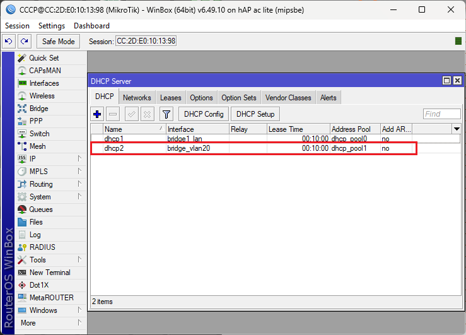Launch New Terminal from sidebar
The height and width of the screenshot is (335, 466).
(50, 273)
